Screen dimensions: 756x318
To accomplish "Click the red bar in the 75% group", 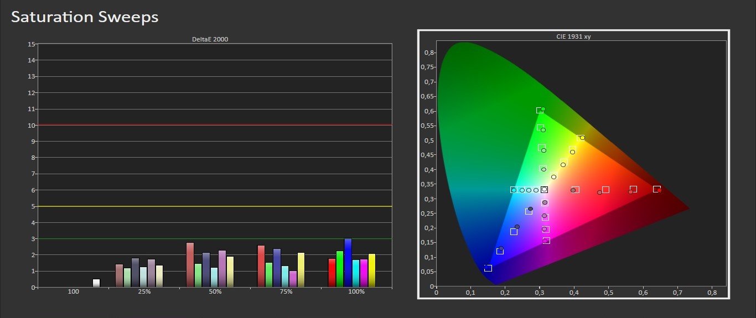I will [261, 266].
